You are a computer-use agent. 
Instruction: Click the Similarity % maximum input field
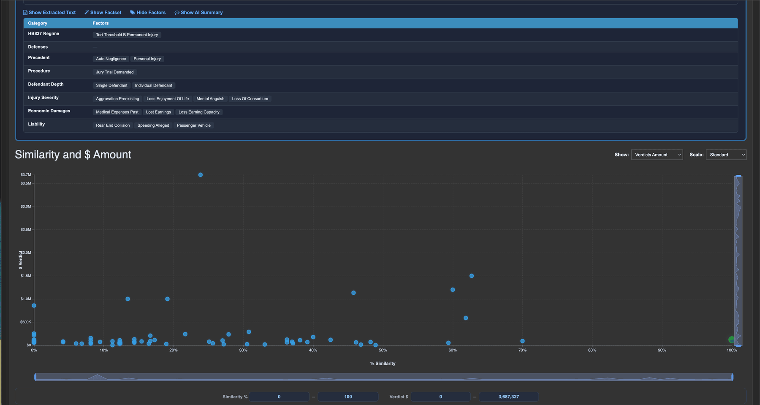[x=348, y=397]
